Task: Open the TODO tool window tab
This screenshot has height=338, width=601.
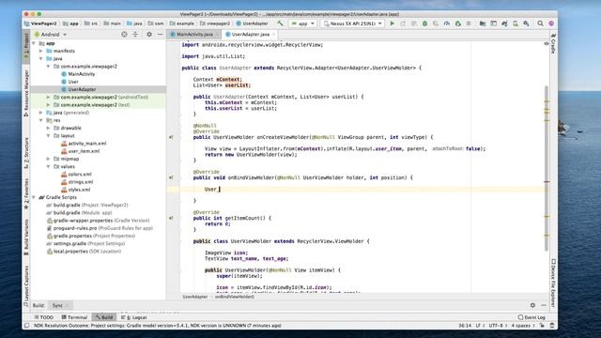Action: [44, 317]
